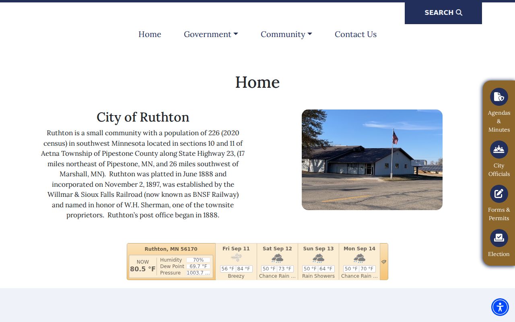Open the Contact Us page

click(x=356, y=34)
